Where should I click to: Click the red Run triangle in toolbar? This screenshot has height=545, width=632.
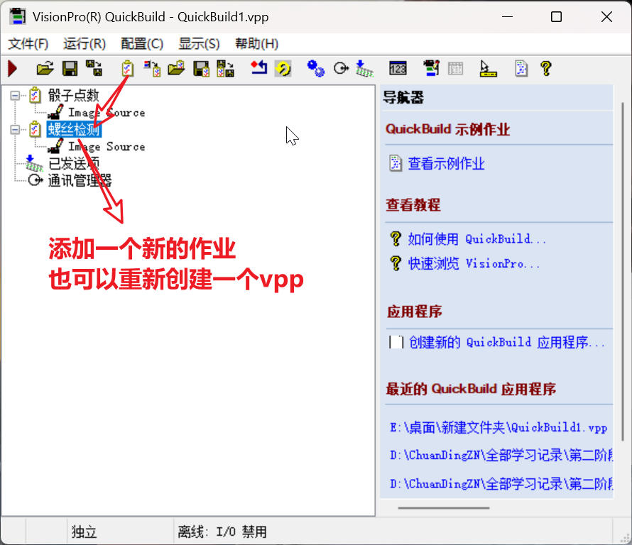click(x=13, y=68)
